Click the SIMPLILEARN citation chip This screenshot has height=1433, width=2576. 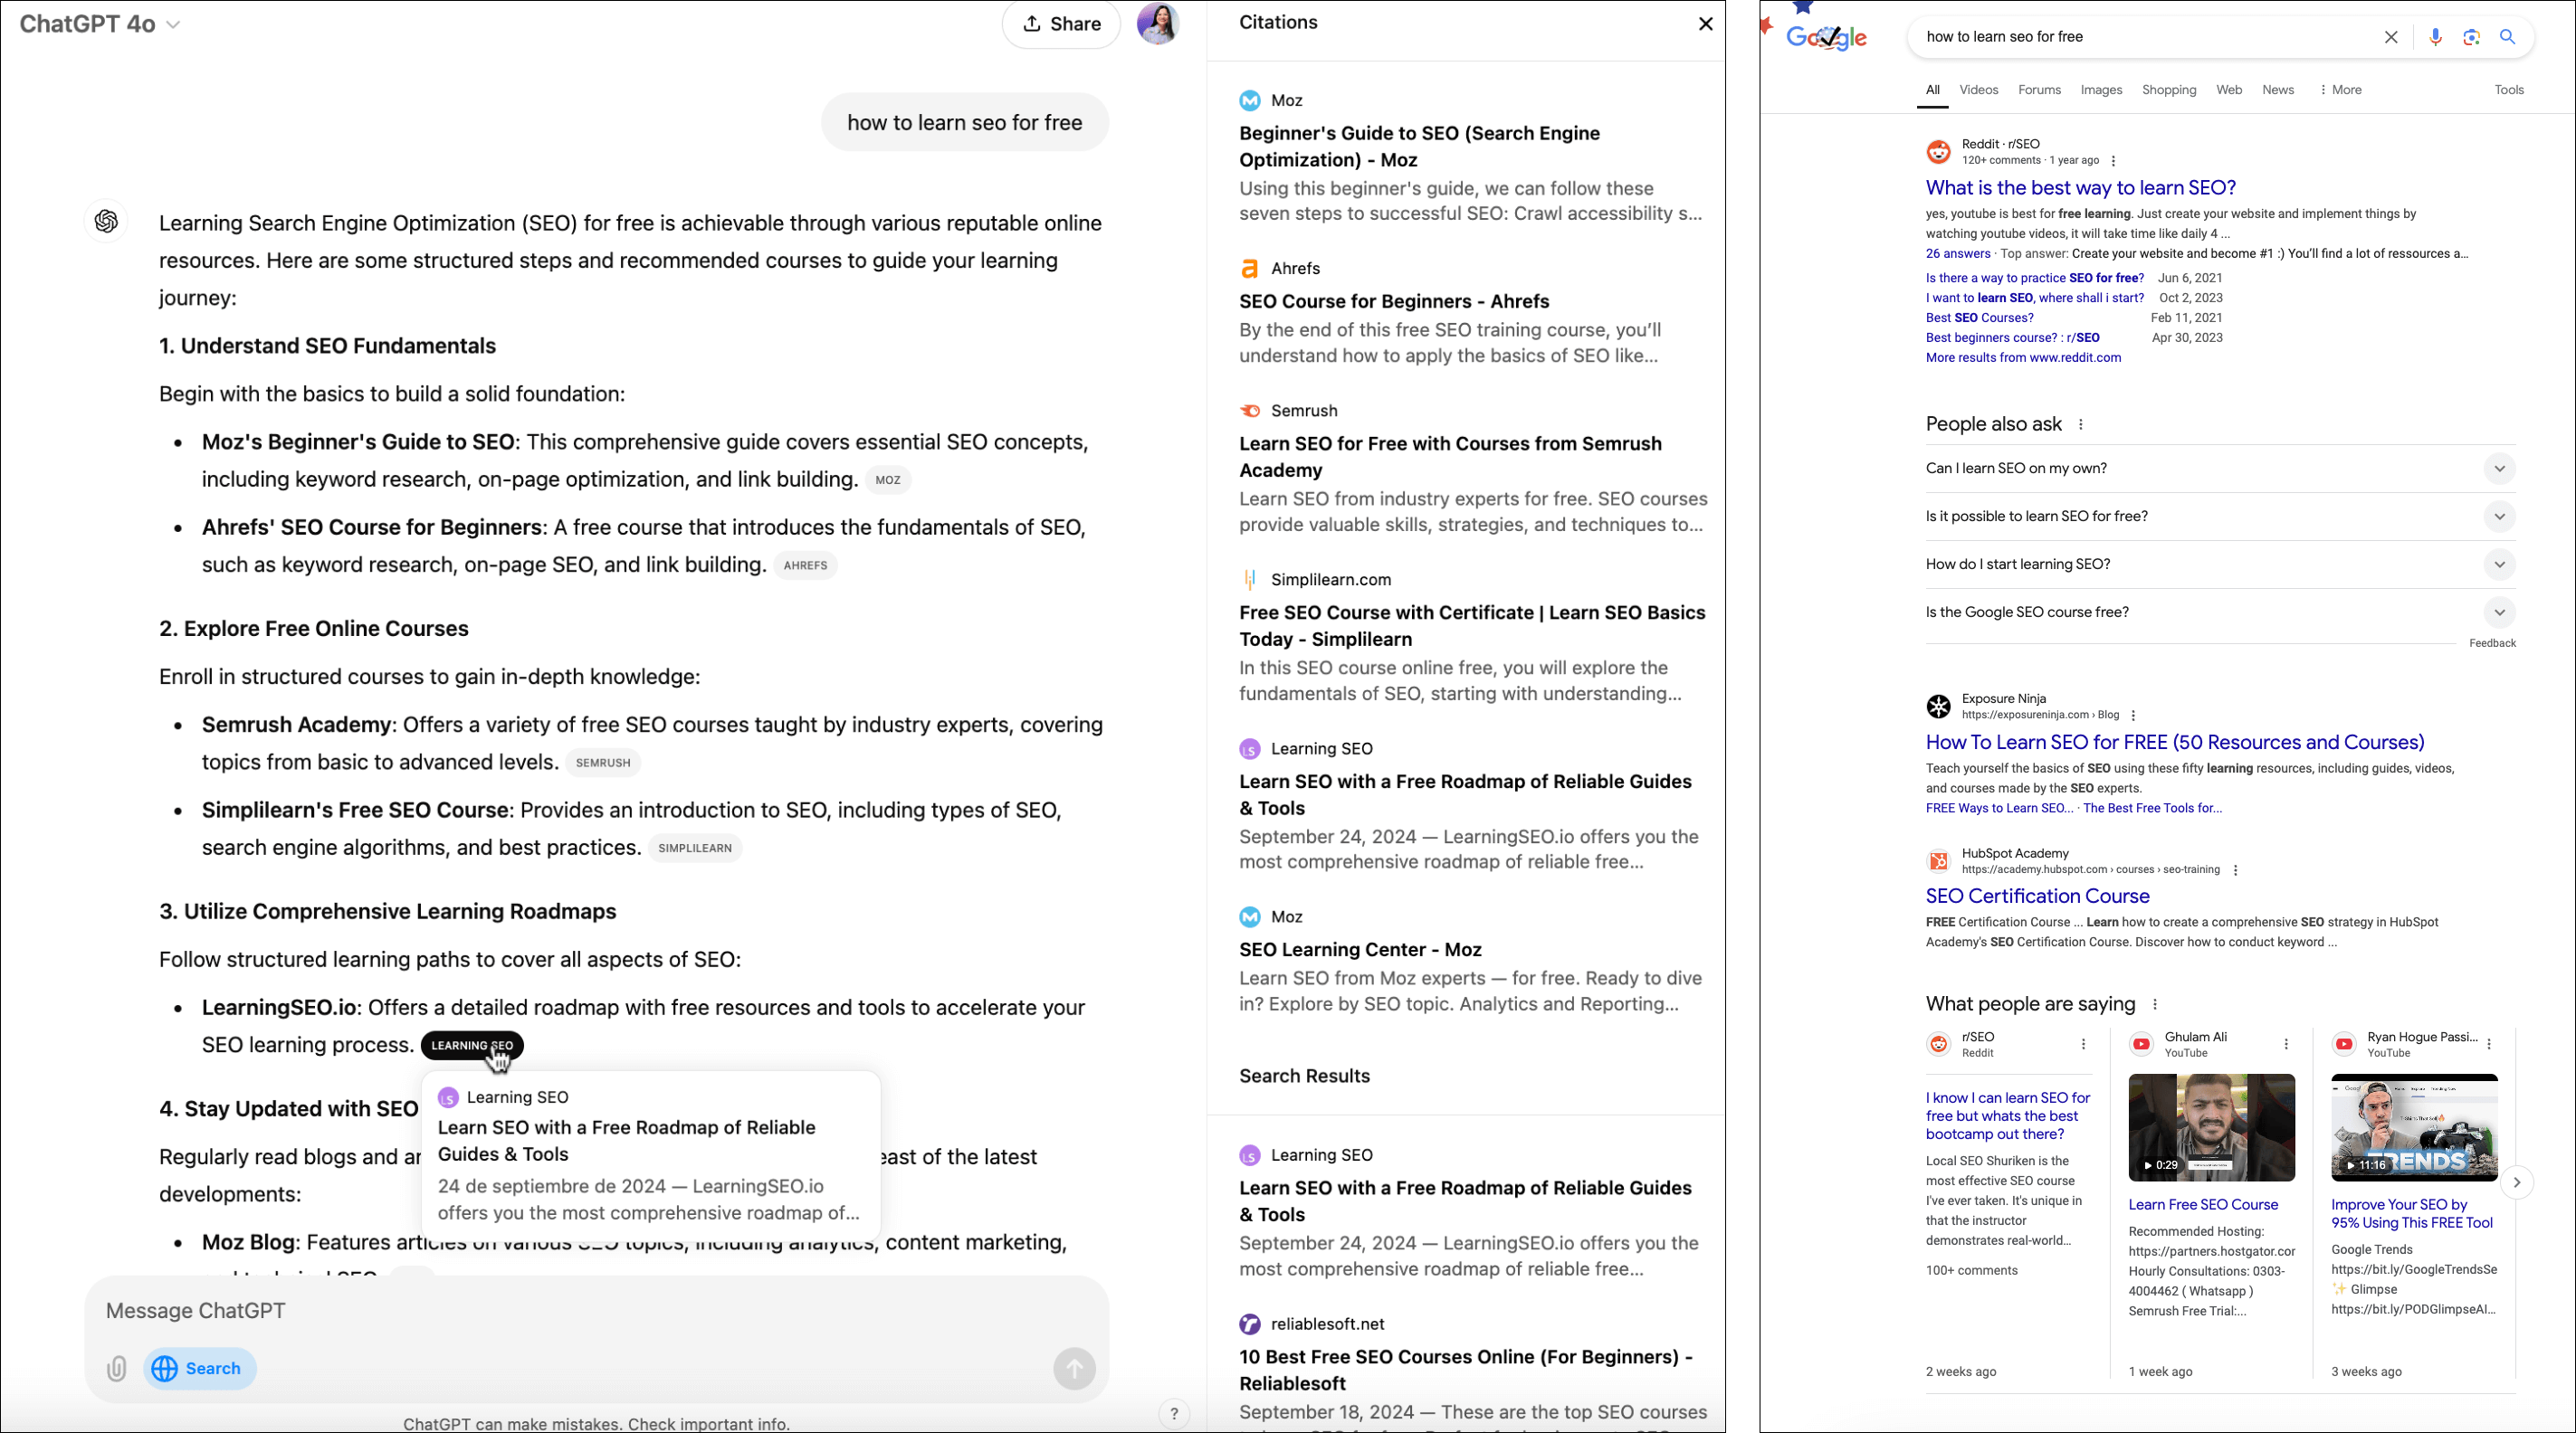[695, 849]
